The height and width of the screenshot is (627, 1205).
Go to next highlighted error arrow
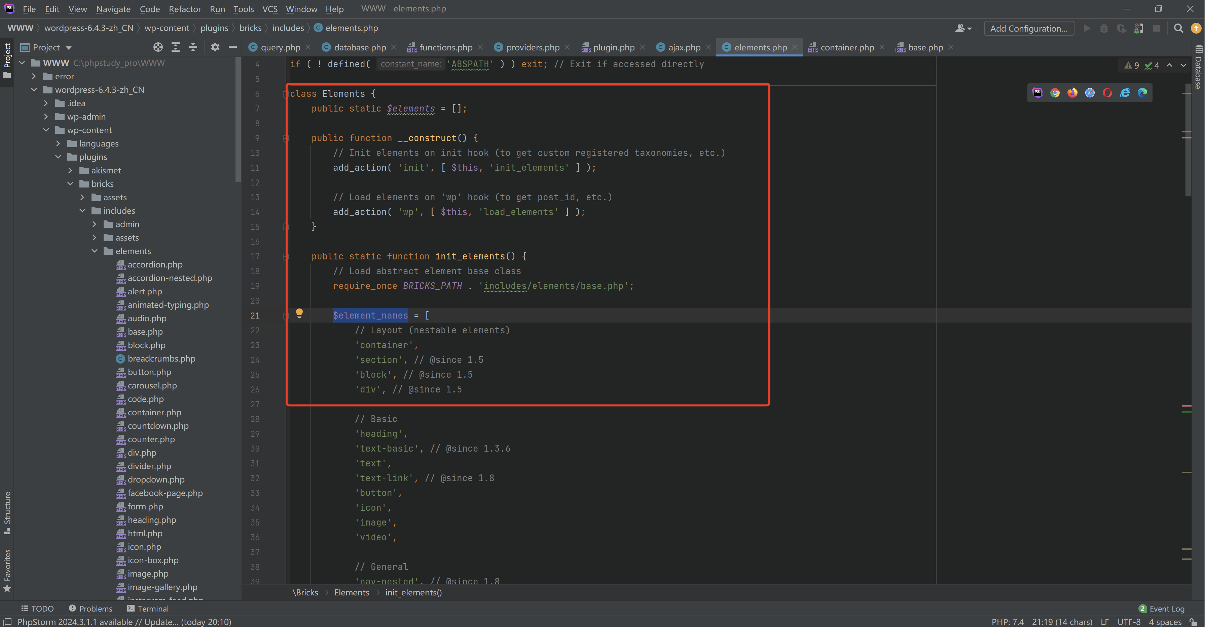tap(1183, 66)
